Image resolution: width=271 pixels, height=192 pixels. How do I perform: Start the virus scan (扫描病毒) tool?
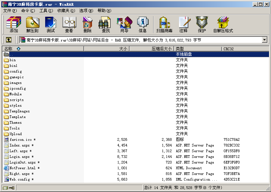pyautogui.click(x=164, y=24)
